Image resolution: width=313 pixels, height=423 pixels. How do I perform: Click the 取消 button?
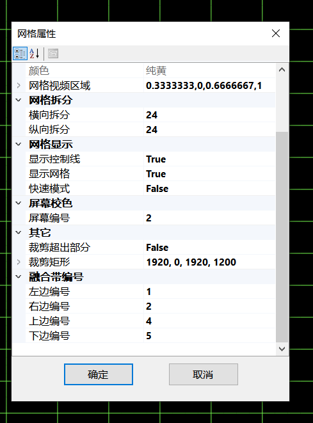pyautogui.click(x=204, y=374)
